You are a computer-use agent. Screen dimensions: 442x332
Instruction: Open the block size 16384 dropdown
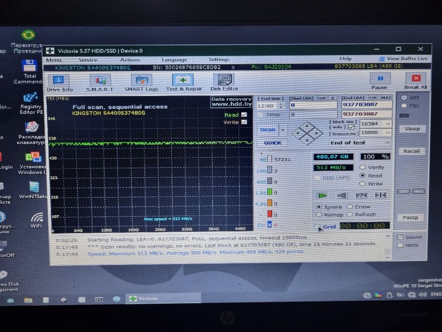[388, 124]
